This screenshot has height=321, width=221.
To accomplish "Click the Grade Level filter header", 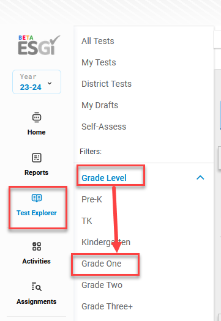I will pyautogui.click(x=104, y=178).
